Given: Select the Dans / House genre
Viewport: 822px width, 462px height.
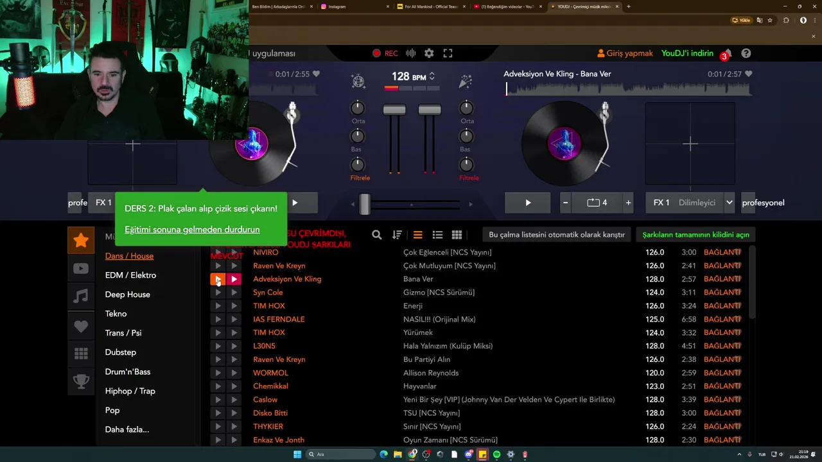Looking at the screenshot, I should (x=129, y=256).
